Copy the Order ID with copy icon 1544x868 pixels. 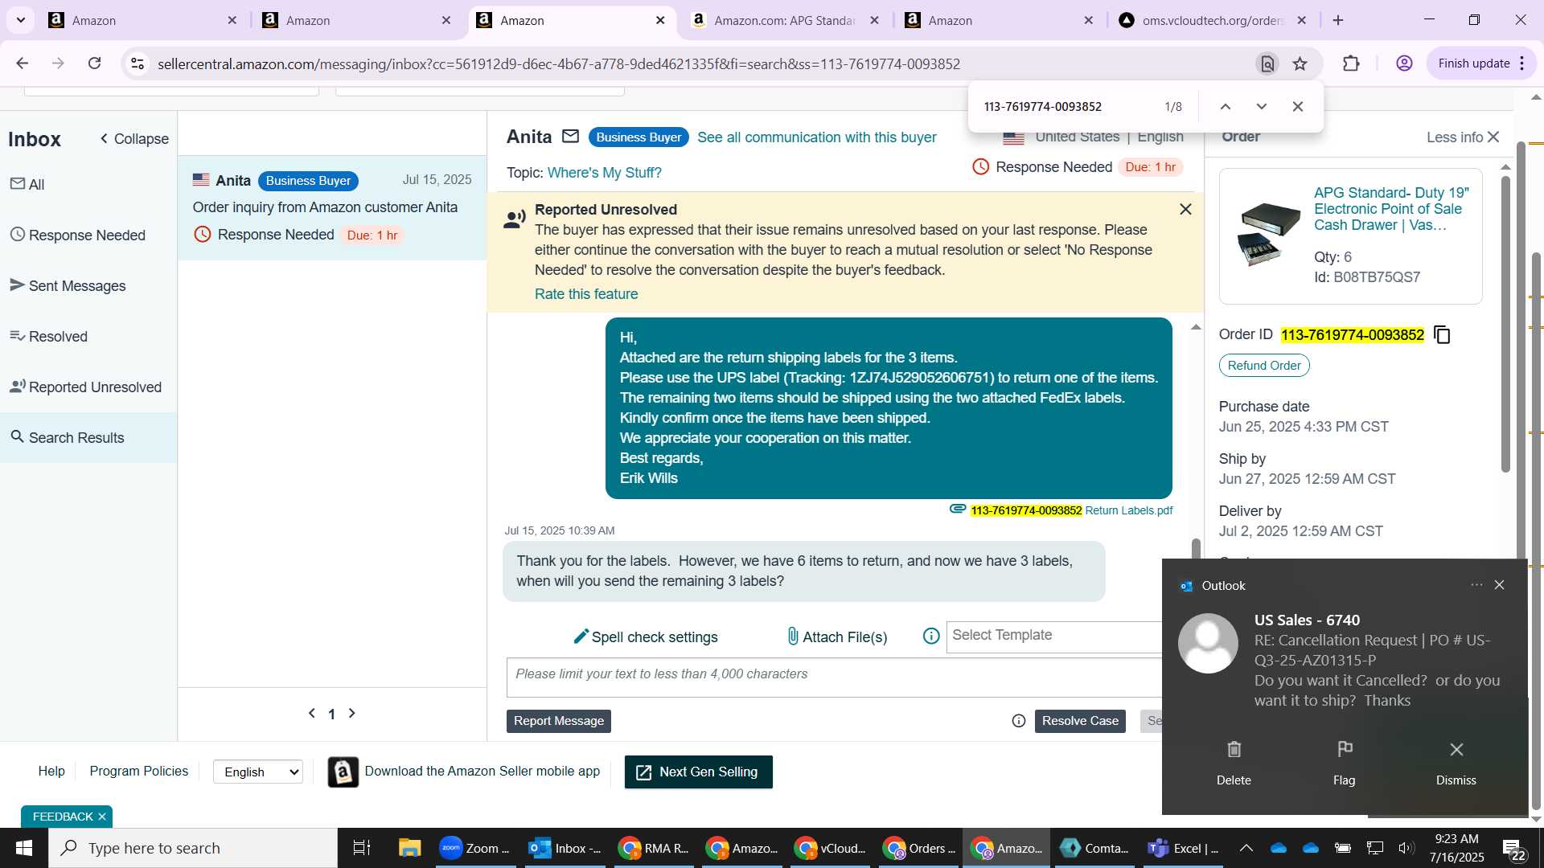(1442, 334)
